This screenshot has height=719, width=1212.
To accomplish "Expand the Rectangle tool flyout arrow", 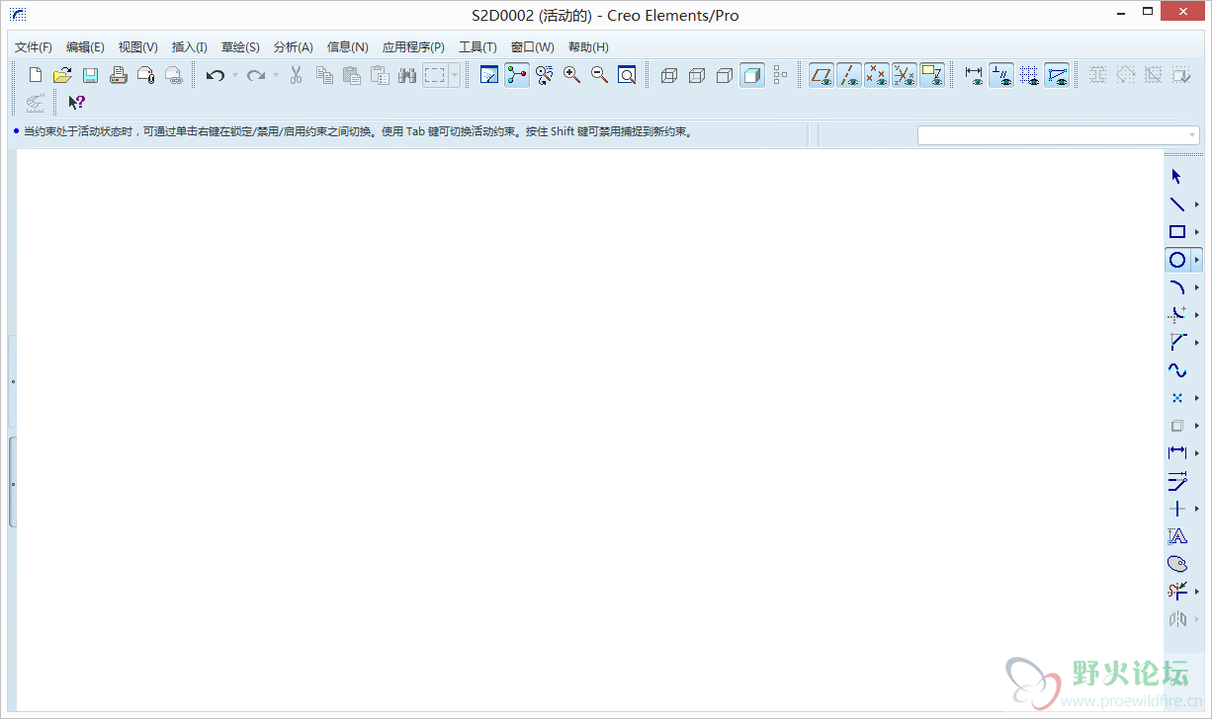I will click(x=1196, y=232).
